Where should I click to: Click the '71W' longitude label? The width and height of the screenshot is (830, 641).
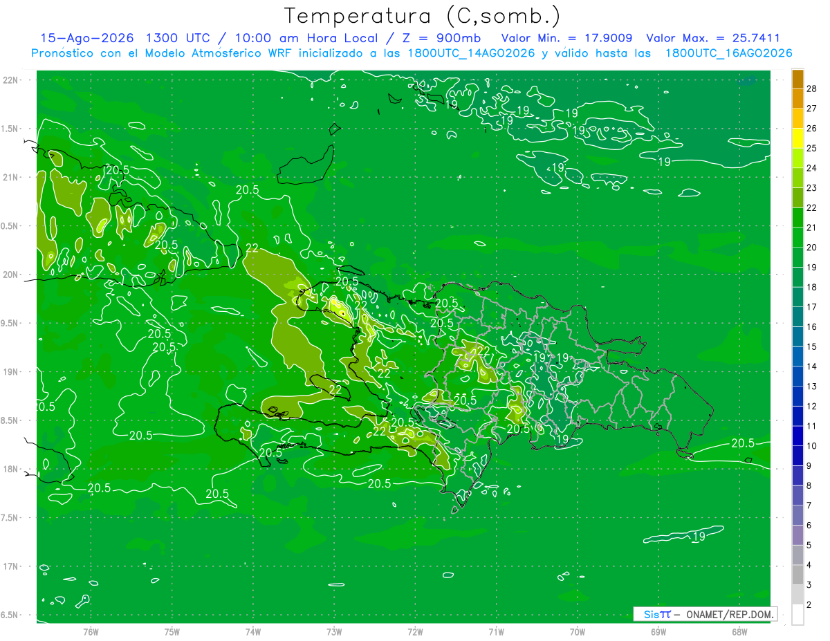click(x=496, y=631)
